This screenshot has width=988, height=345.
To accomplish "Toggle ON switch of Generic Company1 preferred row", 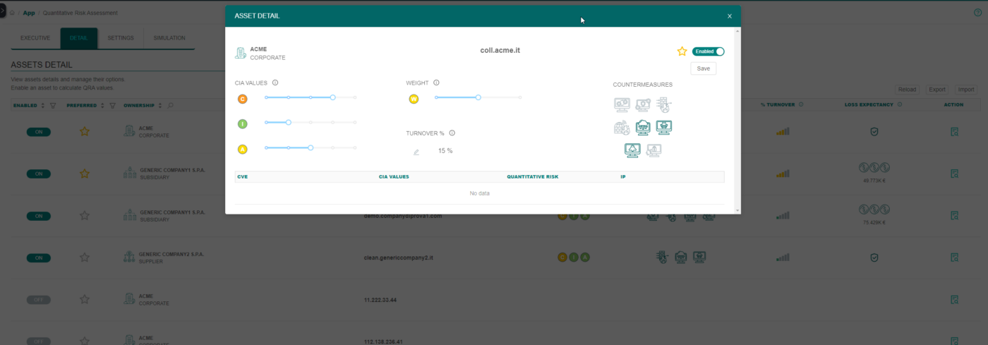I will click(39, 174).
